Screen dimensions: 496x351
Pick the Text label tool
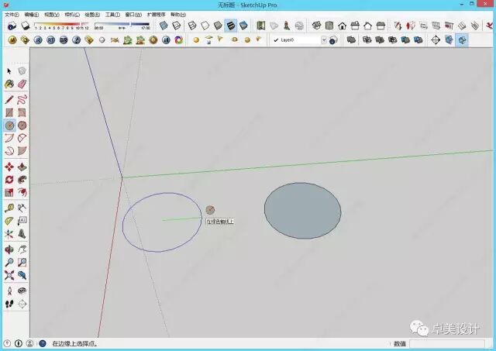click(22, 221)
